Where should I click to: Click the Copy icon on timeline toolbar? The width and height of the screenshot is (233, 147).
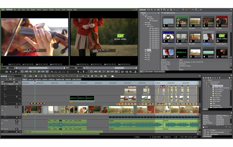tap(45, 76)
